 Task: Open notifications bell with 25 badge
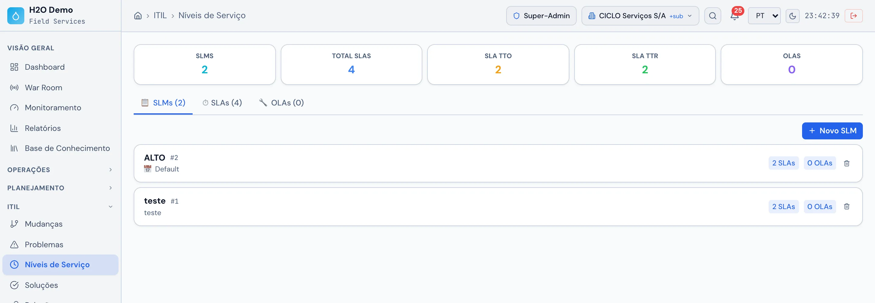pyautogui.click(x=735, y=15)
